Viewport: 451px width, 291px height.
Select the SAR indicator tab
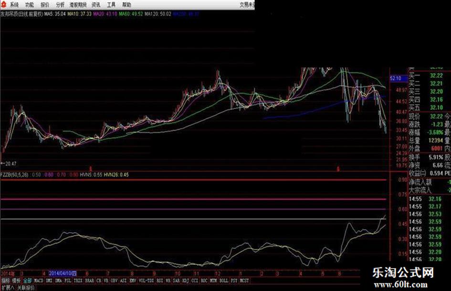[176, 280]
